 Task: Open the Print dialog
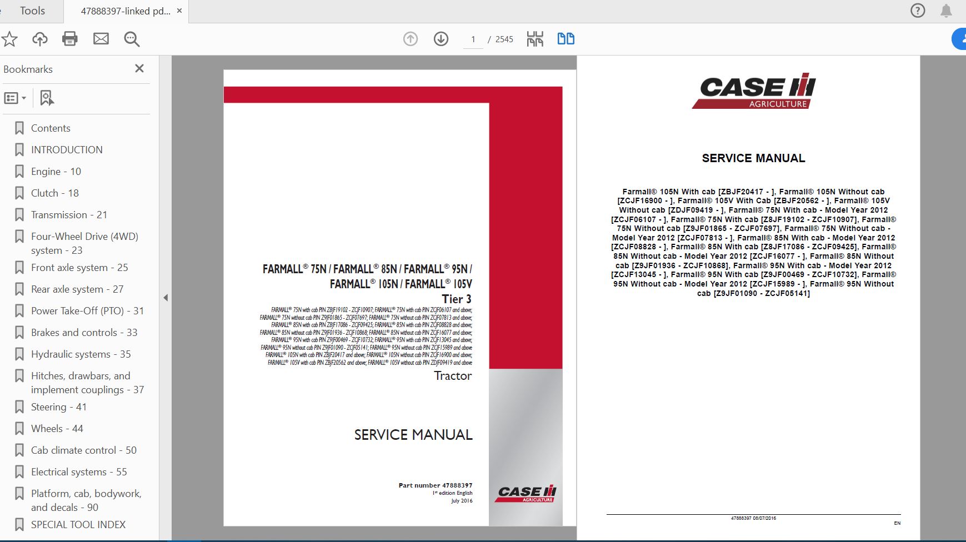70,39
